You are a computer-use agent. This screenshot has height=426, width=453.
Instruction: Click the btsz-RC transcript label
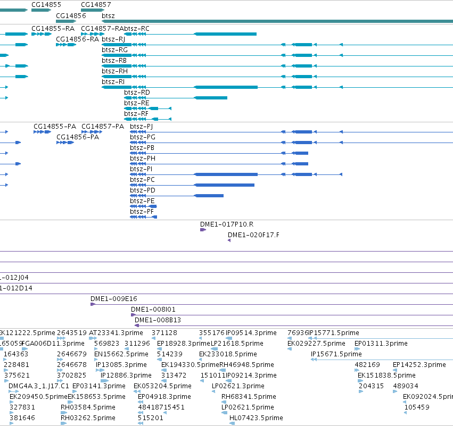coord(137,29)
